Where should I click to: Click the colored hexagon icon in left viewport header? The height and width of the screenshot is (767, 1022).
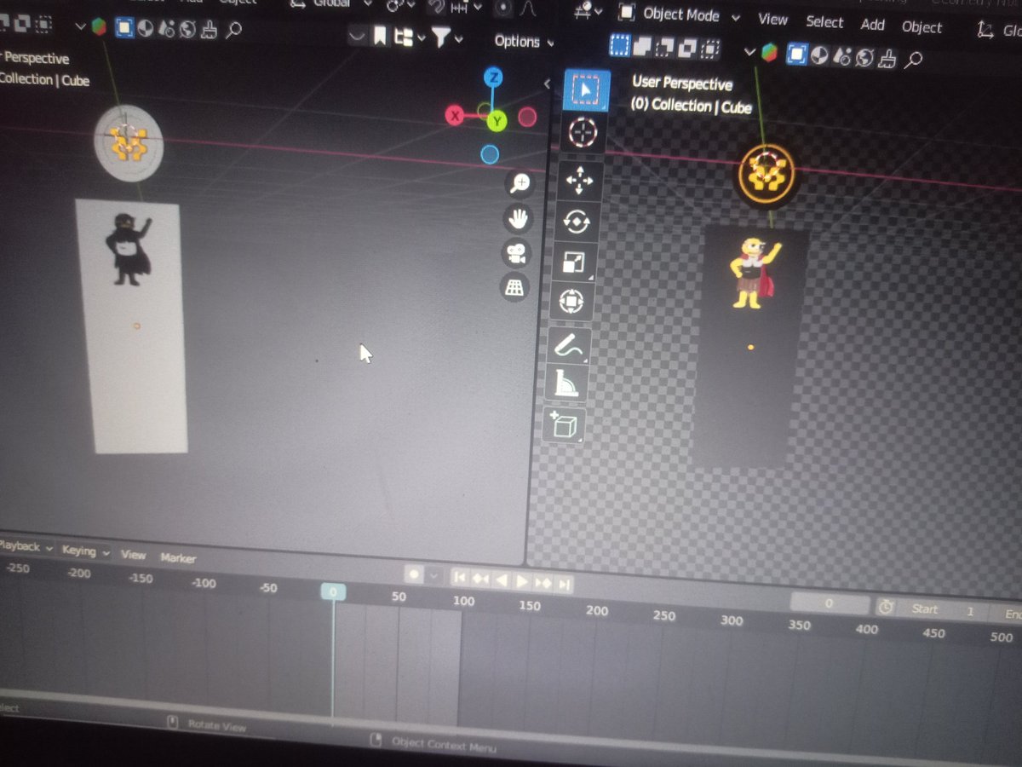[x=100, y=26]
